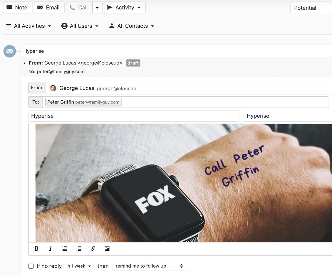The width and height of the screenshot is (332, 276).
Task: Open the Activity dropdown button
Action: pyautogui.click(x=125, y=7)
